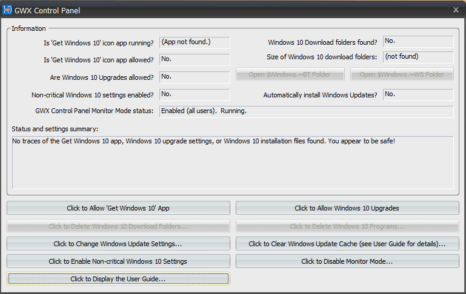Click the 'Automatically install Windows Updates?' label
This screenshot has height=294, width=466.
tap(320, 95)
